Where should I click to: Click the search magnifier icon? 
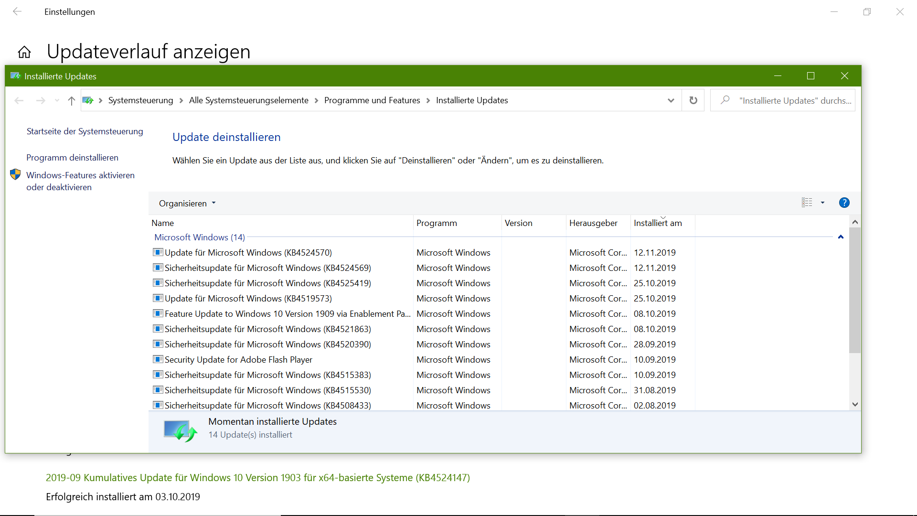click(x=725, y=100)
